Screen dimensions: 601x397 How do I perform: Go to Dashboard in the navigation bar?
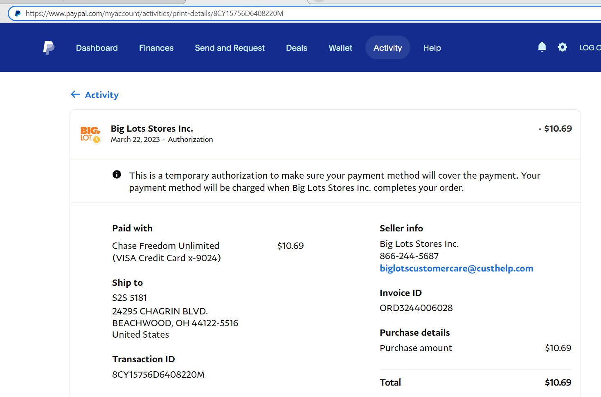(x=97, y=48)
